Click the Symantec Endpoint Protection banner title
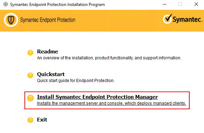The height and width of the screenshot is (133, 204). [x=48, y=20]
